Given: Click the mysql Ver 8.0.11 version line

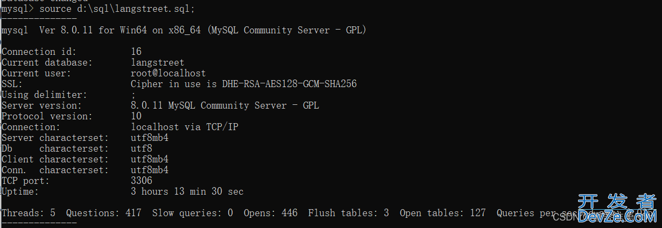Looking at the screenshot, I should coord(184,30).
